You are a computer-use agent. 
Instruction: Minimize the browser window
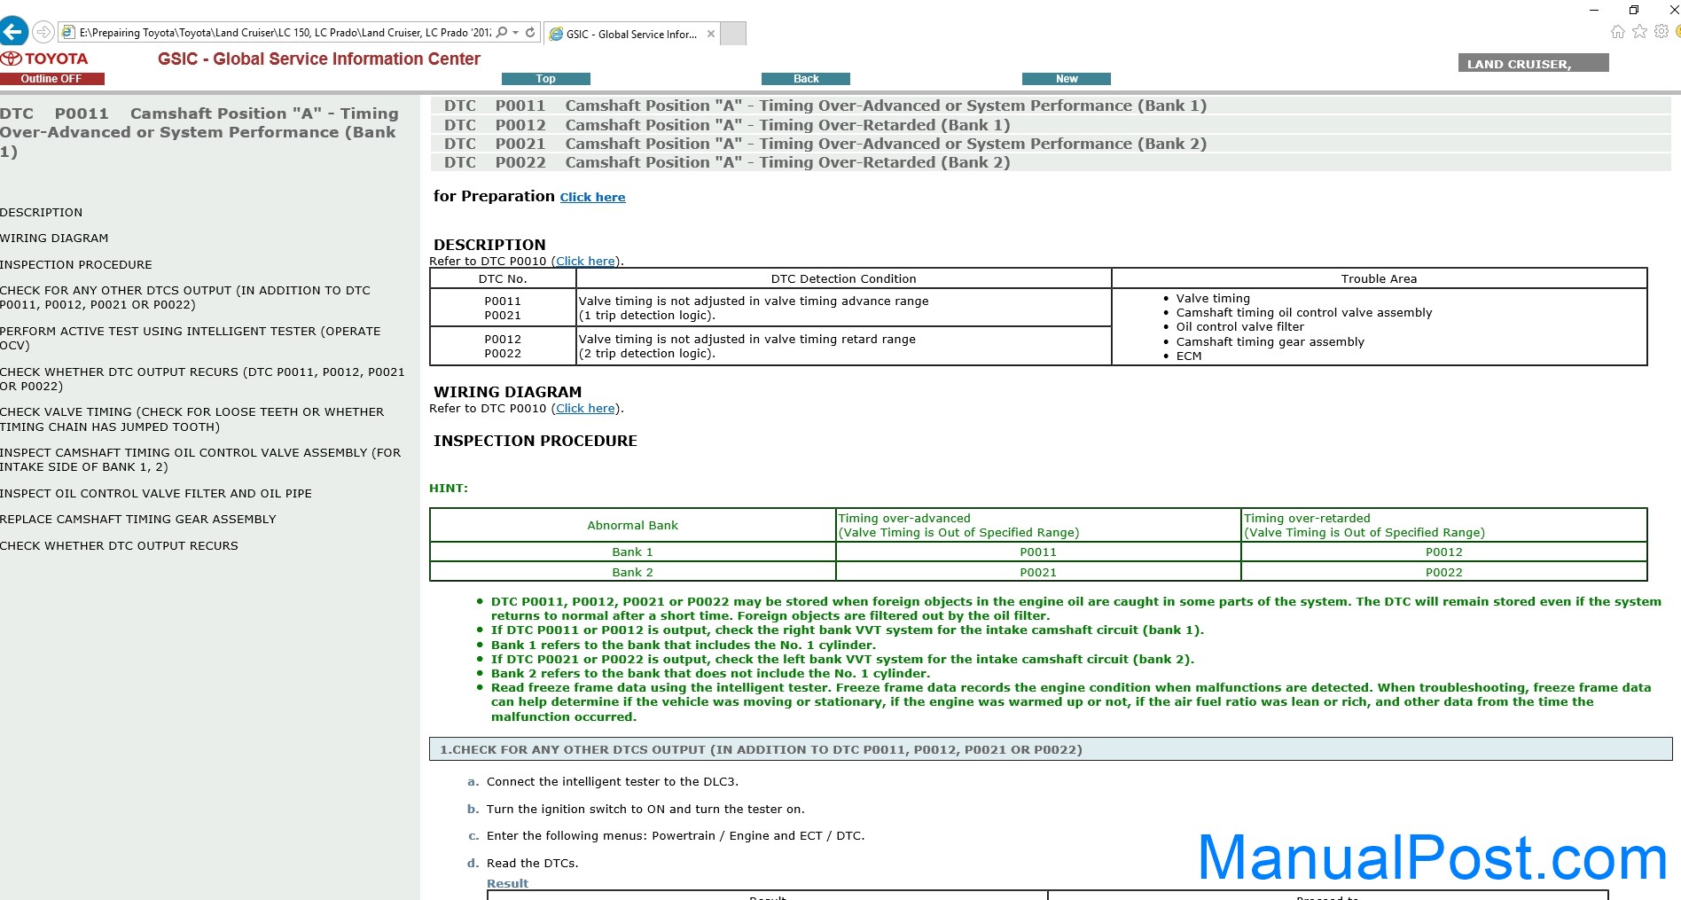click(x=1594, y=10)
